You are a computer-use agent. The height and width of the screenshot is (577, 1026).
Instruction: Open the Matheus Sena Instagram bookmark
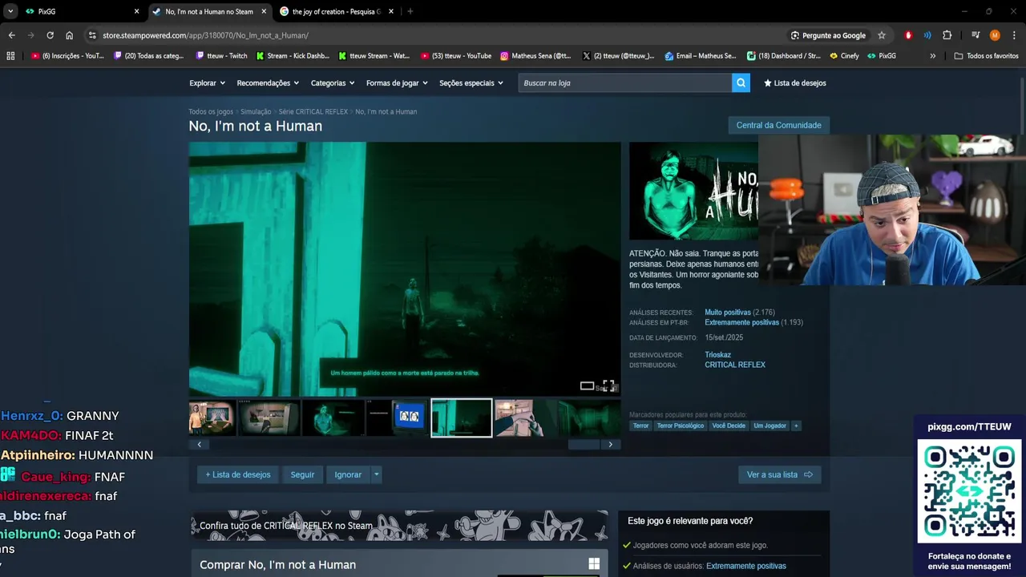(535, 56)
